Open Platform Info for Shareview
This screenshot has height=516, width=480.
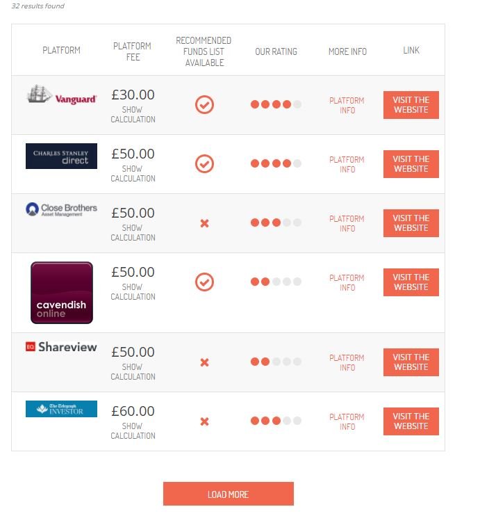tap(347, 362)
